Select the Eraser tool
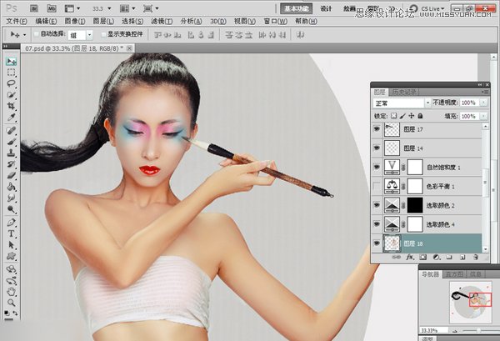Screen dimensions: 500x341 [x=11, y=175]
